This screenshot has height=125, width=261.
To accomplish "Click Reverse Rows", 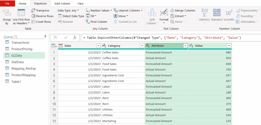I will click(43, 16).
